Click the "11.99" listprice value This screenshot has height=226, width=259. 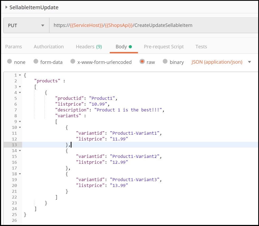click(119, 139)
